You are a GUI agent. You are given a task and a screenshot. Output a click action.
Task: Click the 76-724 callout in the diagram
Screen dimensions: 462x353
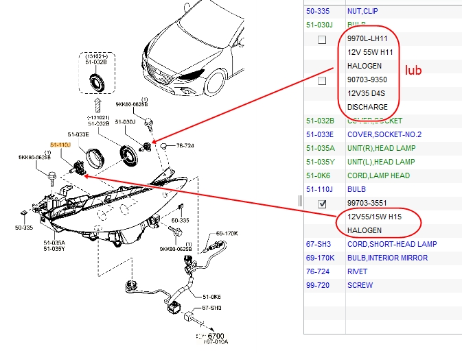185,146
